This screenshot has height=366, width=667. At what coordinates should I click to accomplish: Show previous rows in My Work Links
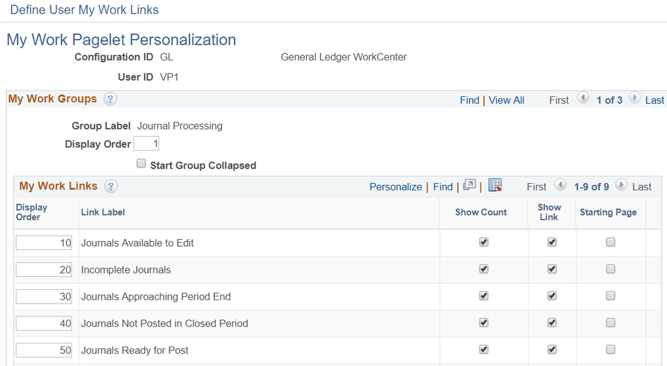560,186
